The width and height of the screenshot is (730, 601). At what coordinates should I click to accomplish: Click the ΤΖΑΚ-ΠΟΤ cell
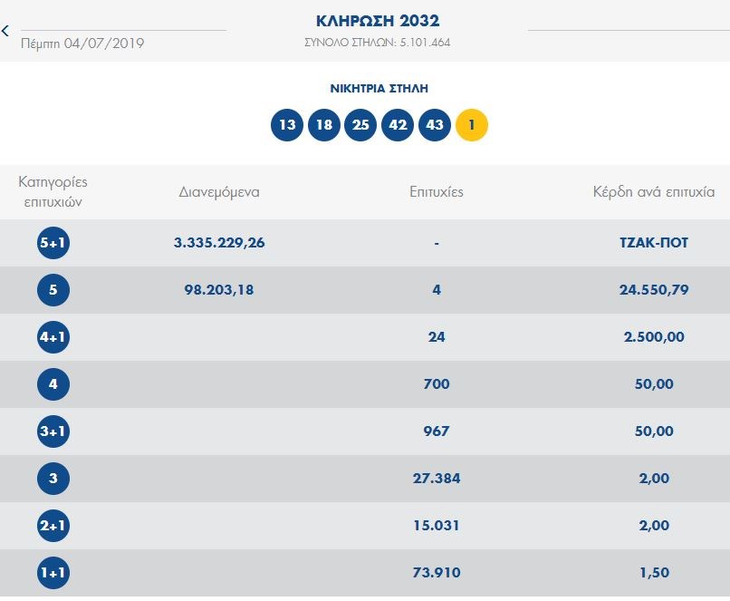[x=654, y=243]
